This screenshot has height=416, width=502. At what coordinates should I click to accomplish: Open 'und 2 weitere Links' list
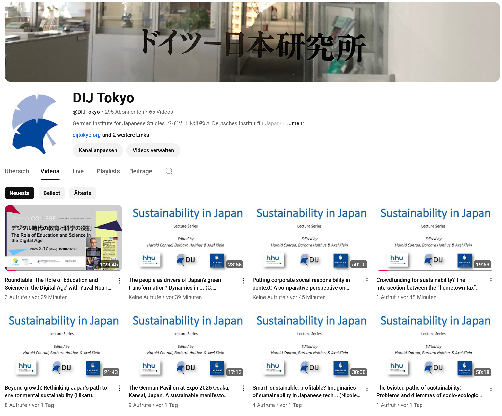(x=126, y=135)
